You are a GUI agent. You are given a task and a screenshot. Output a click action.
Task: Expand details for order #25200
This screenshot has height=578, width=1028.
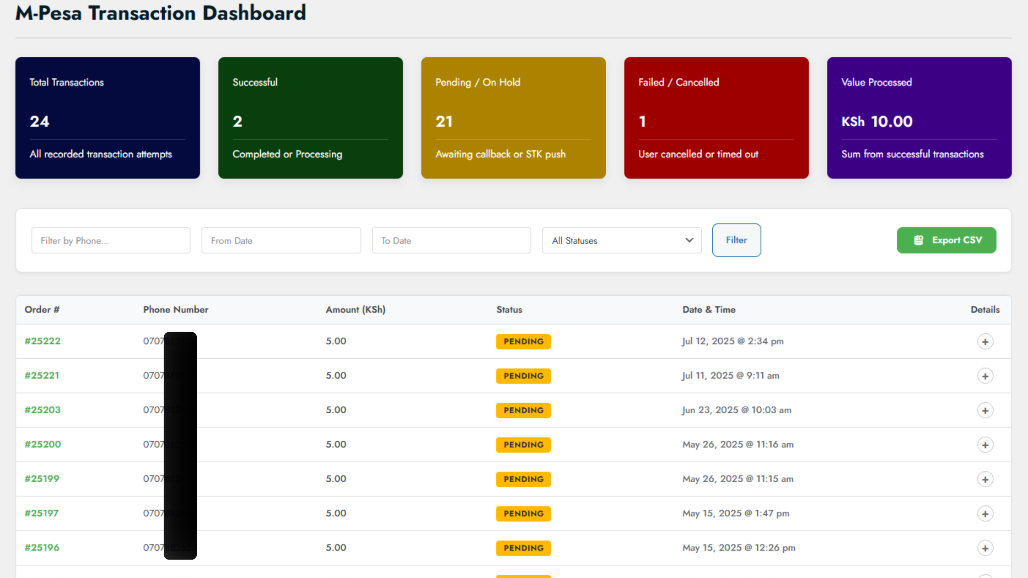point(985,445)
